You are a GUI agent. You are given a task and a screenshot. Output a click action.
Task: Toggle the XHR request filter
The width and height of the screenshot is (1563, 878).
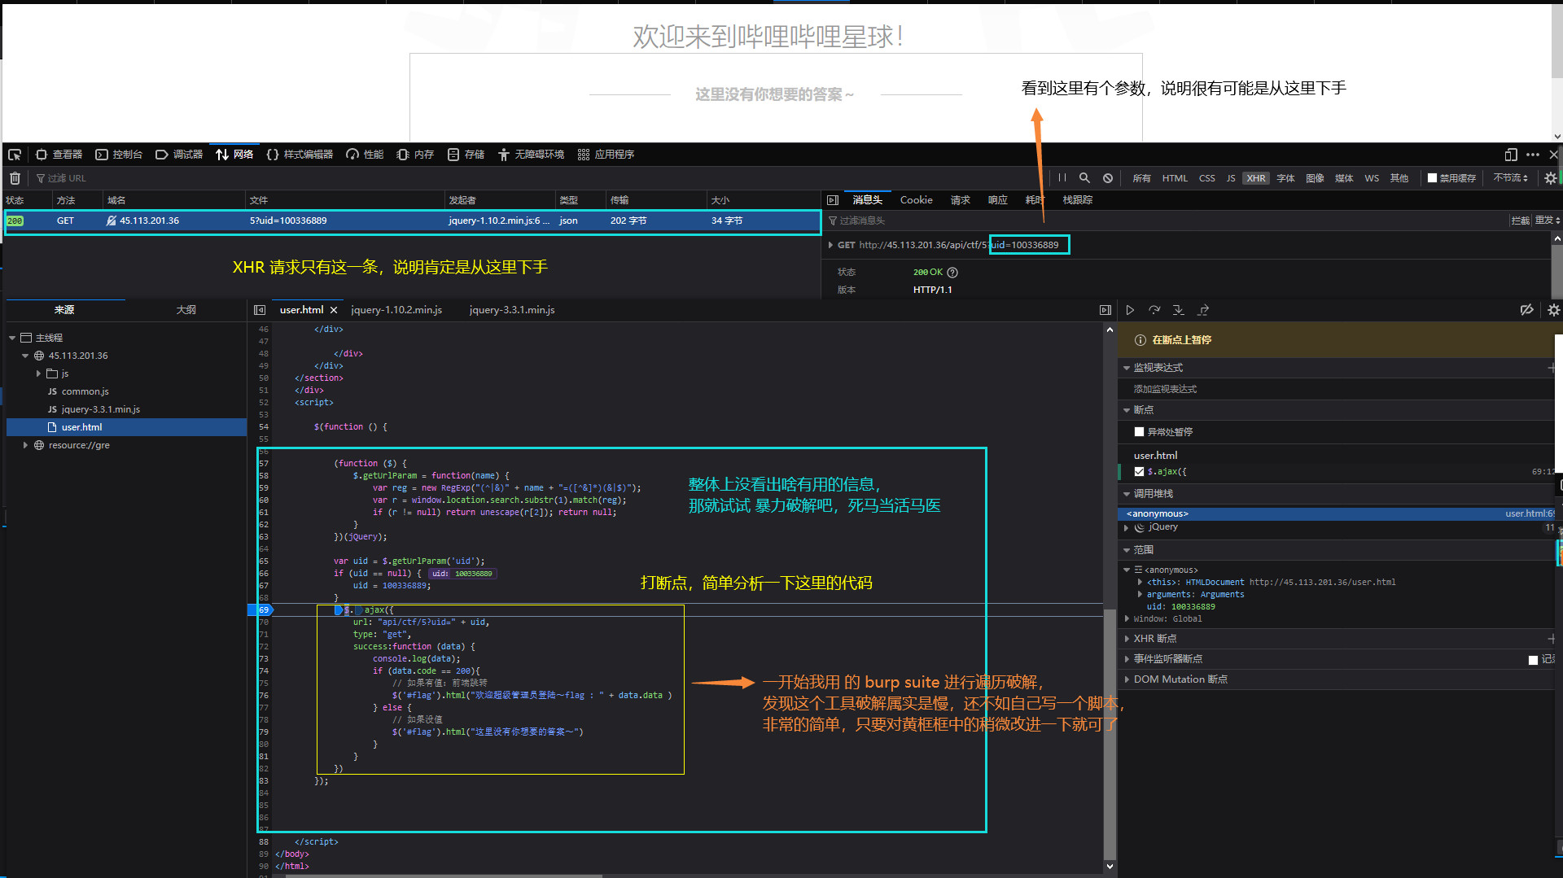tap(1256, 178)
